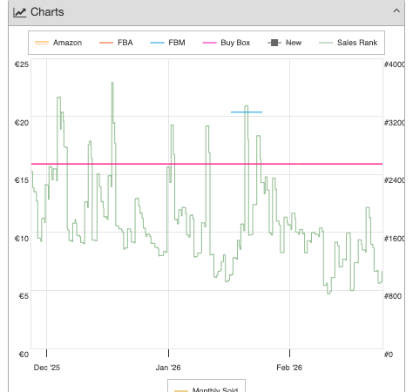The width and height of the screenshot is (413, 392).
Task: Toggle the FBA series in chart legend
Action: pyautogui.click(x=116, y=43)
